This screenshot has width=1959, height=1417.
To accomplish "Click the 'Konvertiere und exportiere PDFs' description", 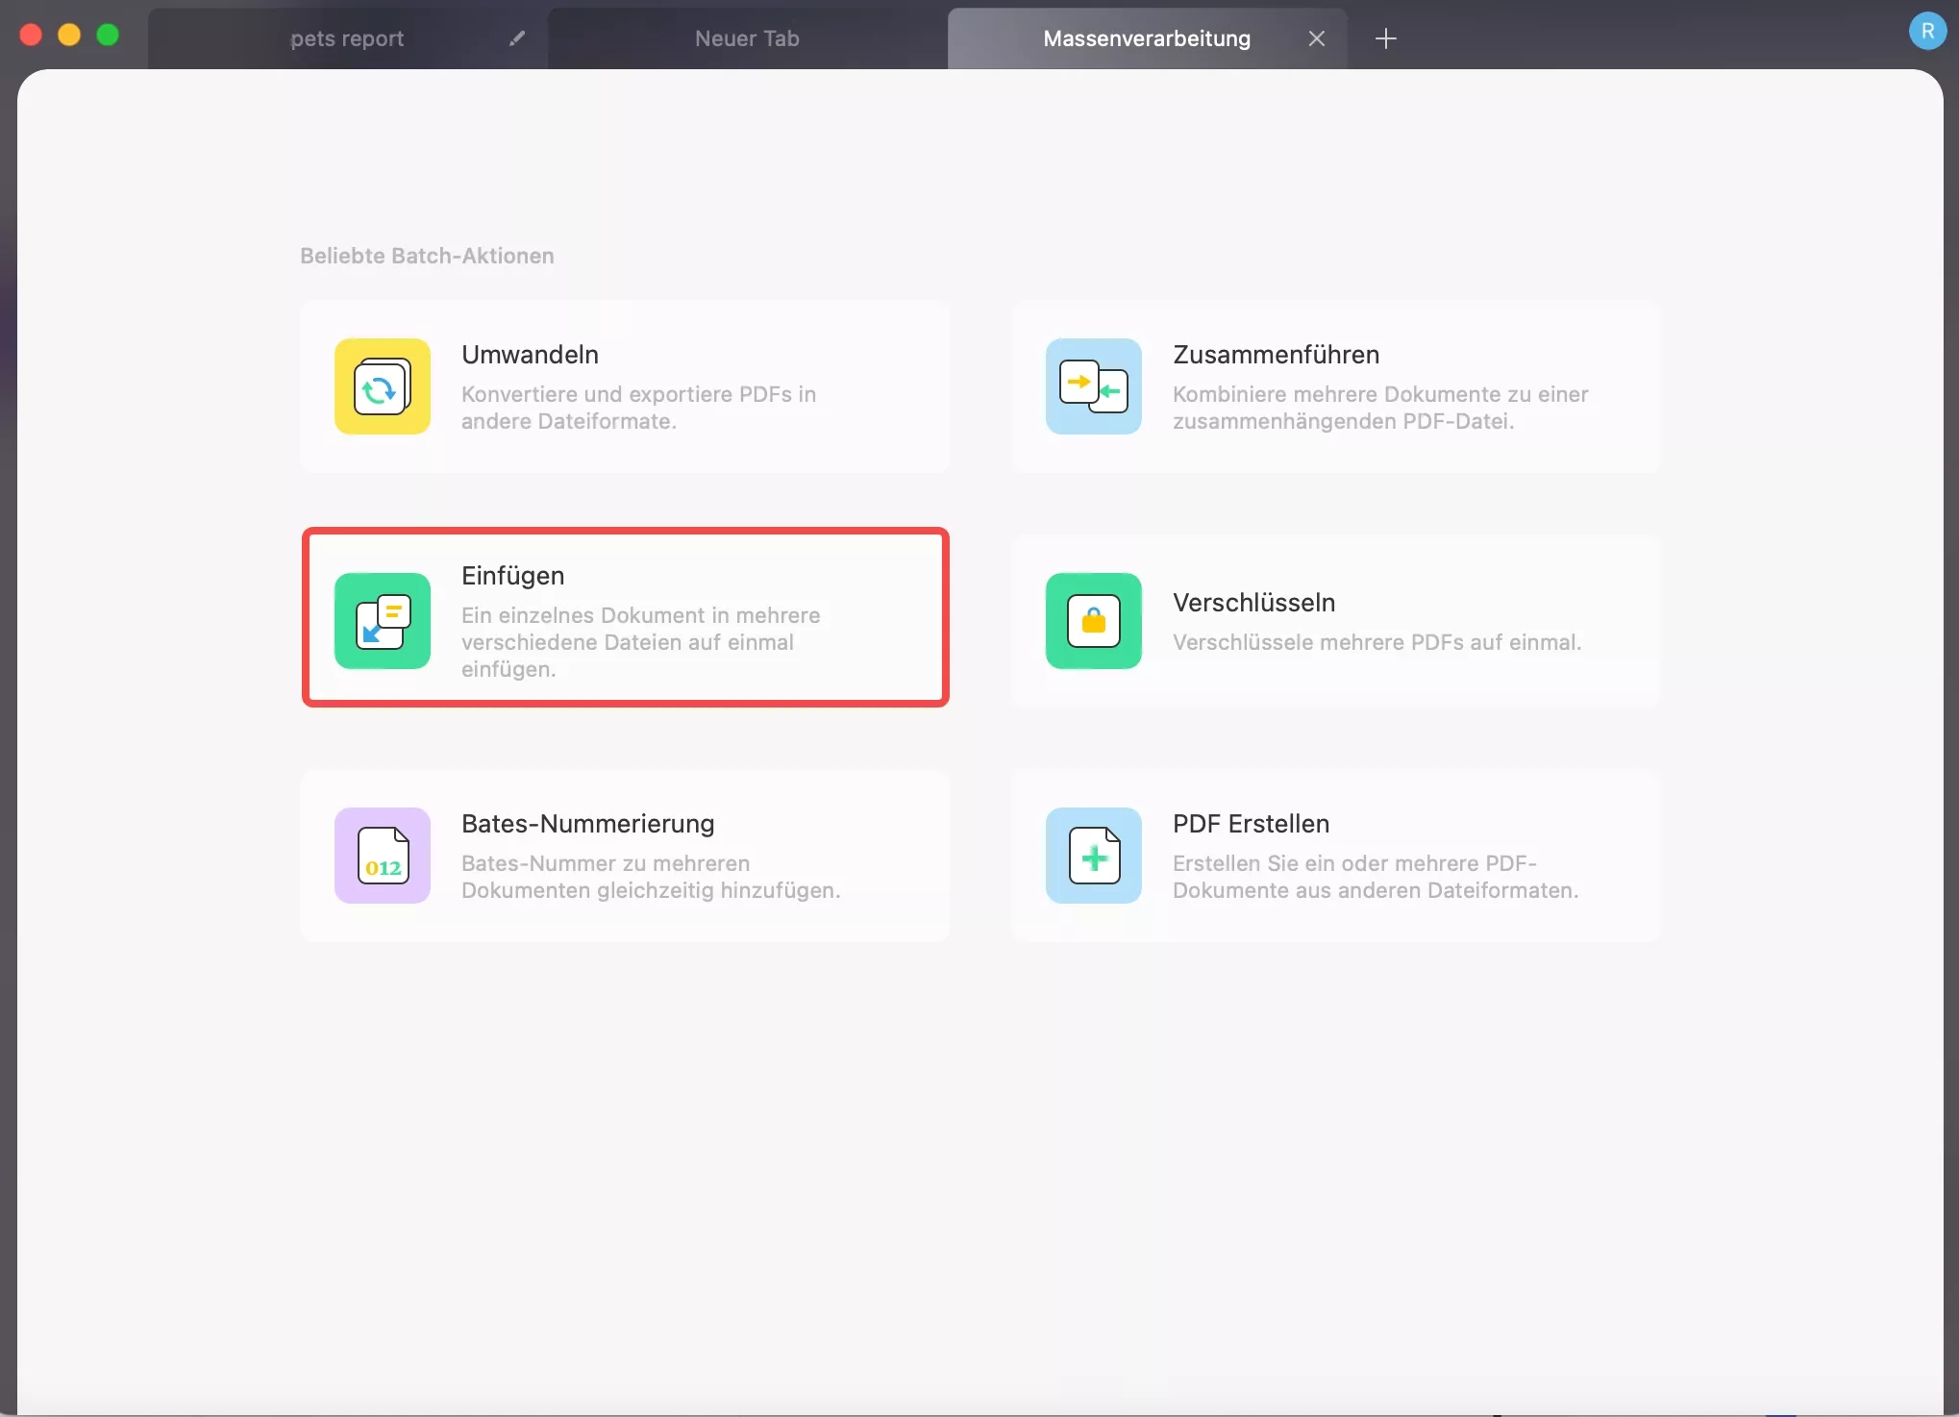I will tap(638, 408).
